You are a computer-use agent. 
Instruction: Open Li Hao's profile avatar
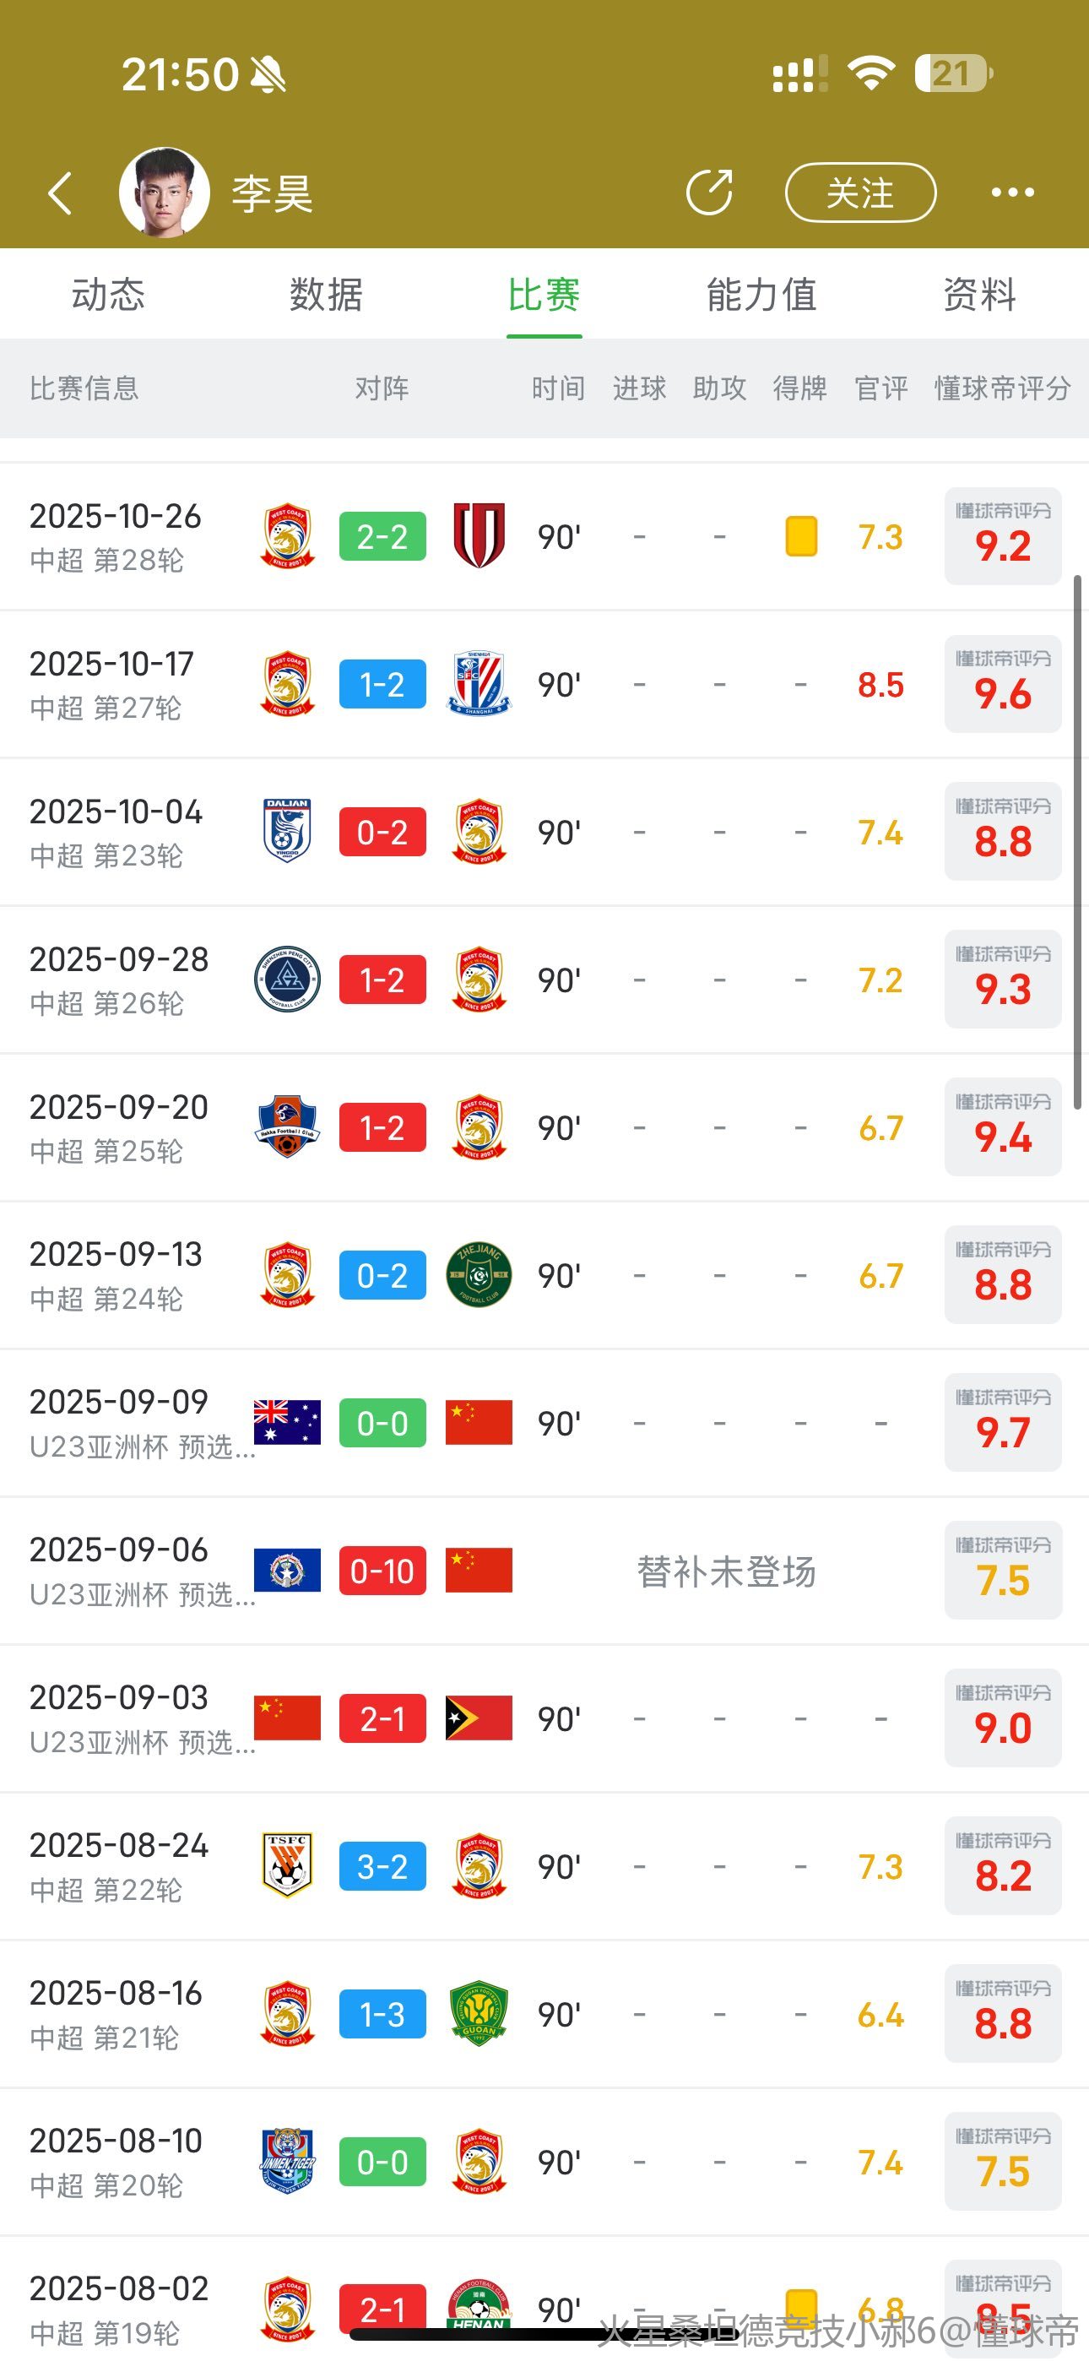click(x=165, y=193)
